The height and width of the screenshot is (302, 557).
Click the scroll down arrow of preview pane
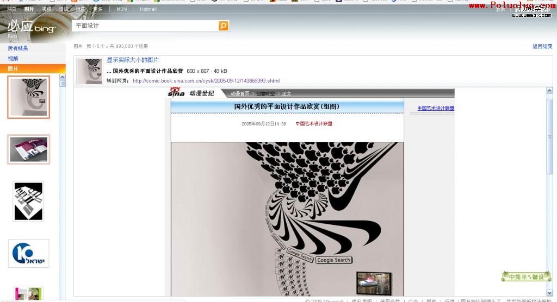[x=549, y=292]
